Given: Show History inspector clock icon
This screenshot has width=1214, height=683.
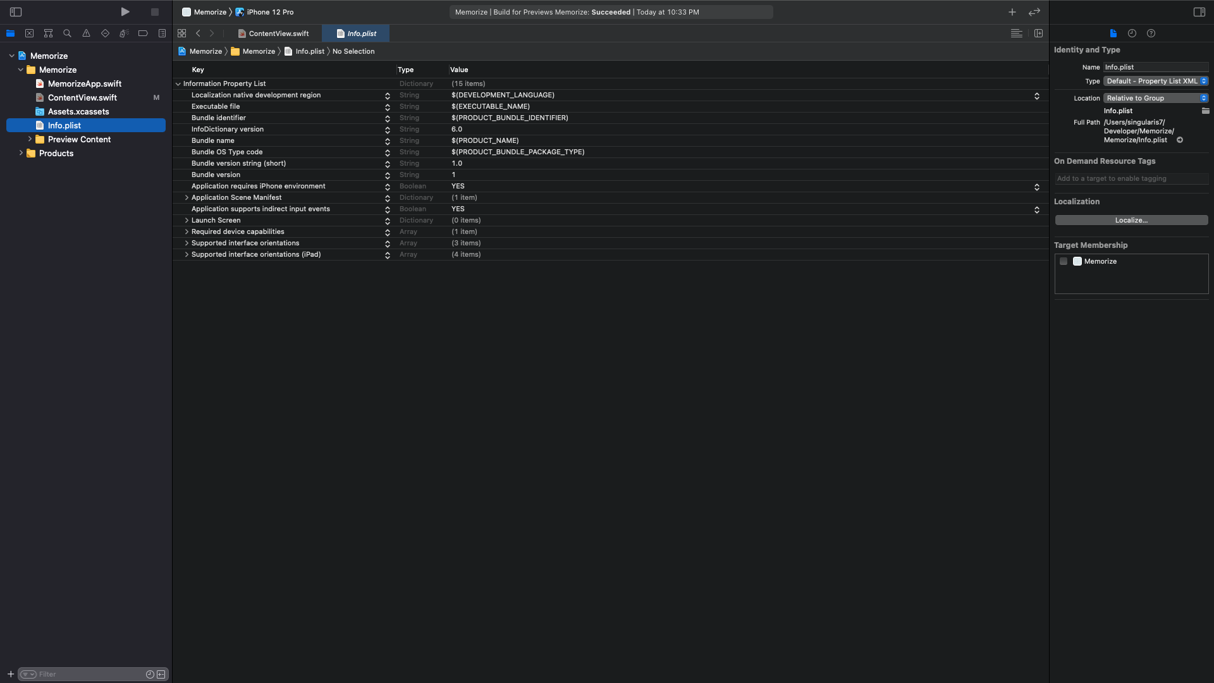Looking at the screenshot, I should (x=1132, y=34).
